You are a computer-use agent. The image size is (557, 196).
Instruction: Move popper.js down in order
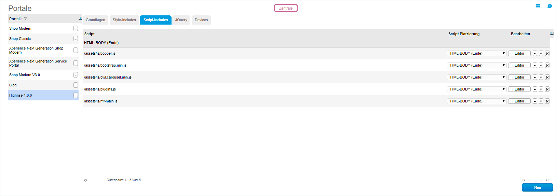coord(541,53)
